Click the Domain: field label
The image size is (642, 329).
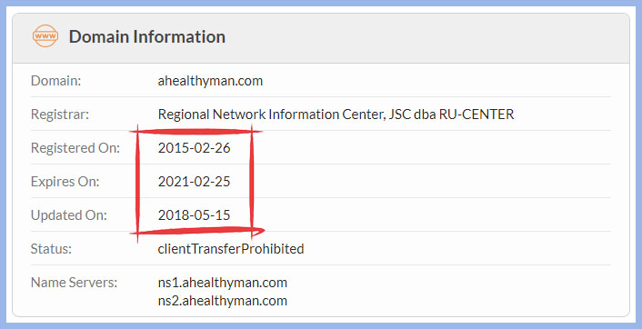coord(55,81)
